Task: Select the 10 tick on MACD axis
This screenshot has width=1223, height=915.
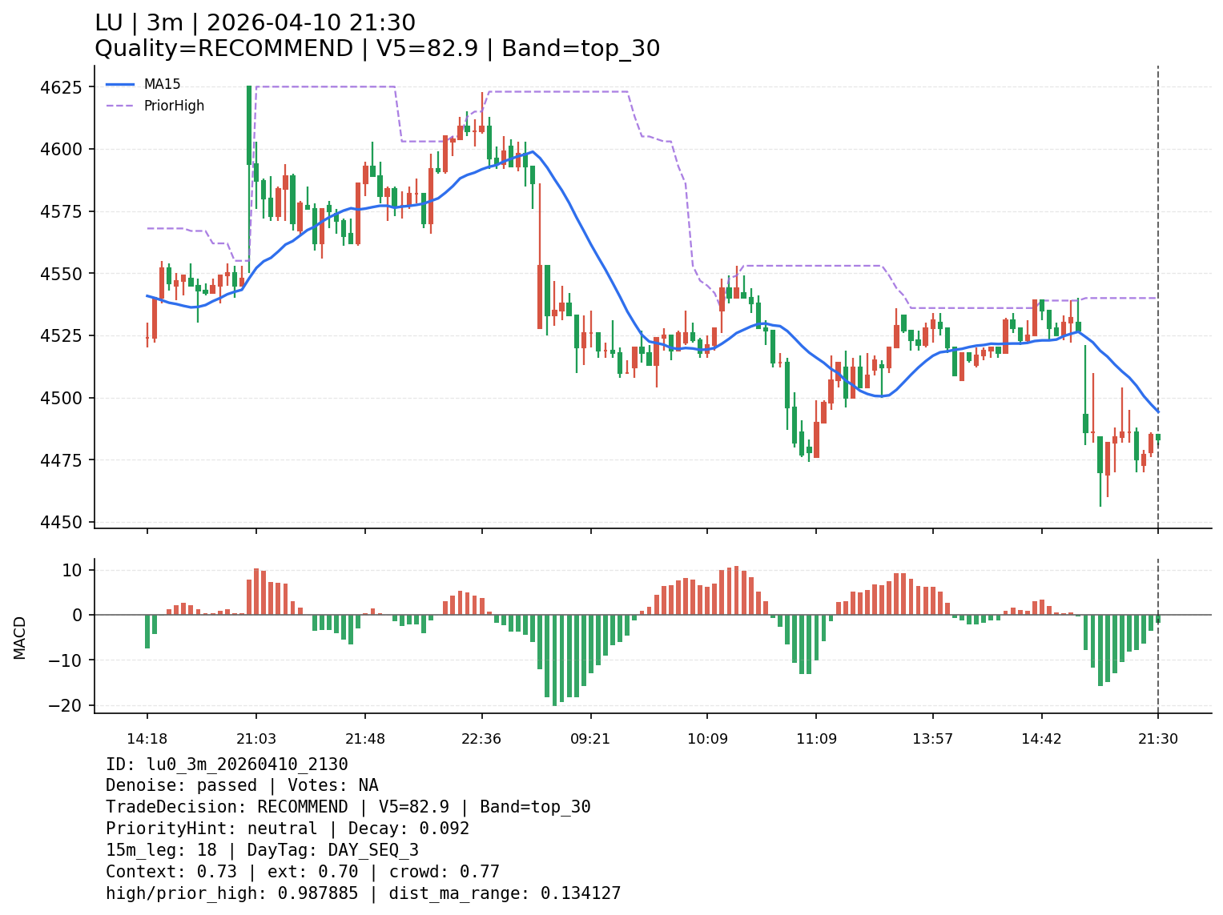Action: 74,571
